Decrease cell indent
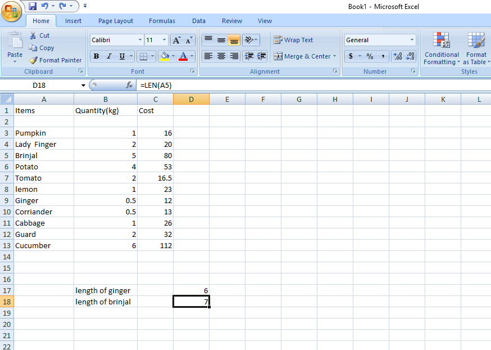Screen dimensions: 491x350 click(249, 56)
